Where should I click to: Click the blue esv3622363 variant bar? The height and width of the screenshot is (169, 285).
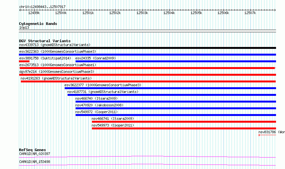tap(147, 55)
